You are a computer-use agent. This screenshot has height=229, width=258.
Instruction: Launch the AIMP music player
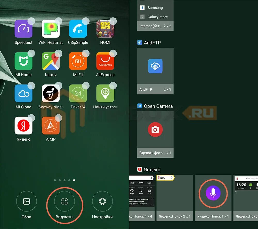tap(51, 125)
